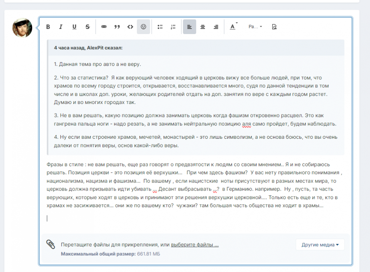Insert a bulleted list
The image size is (370, 272).
click(x=160, y=27)
